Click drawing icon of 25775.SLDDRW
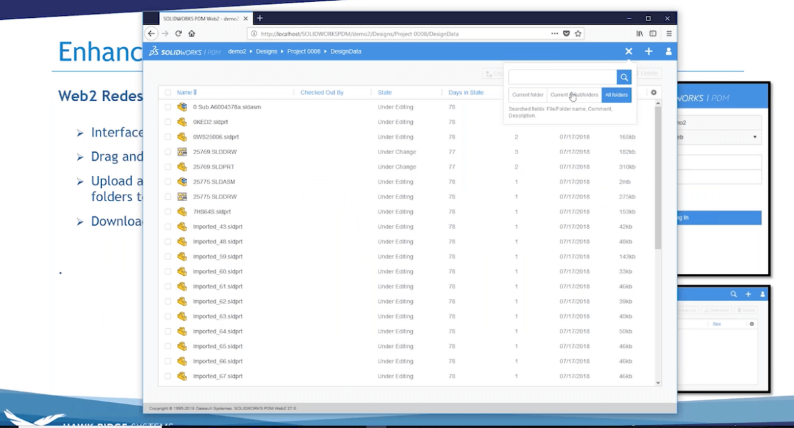This screenshot has height=428, width=794. [x=182, y=196]
